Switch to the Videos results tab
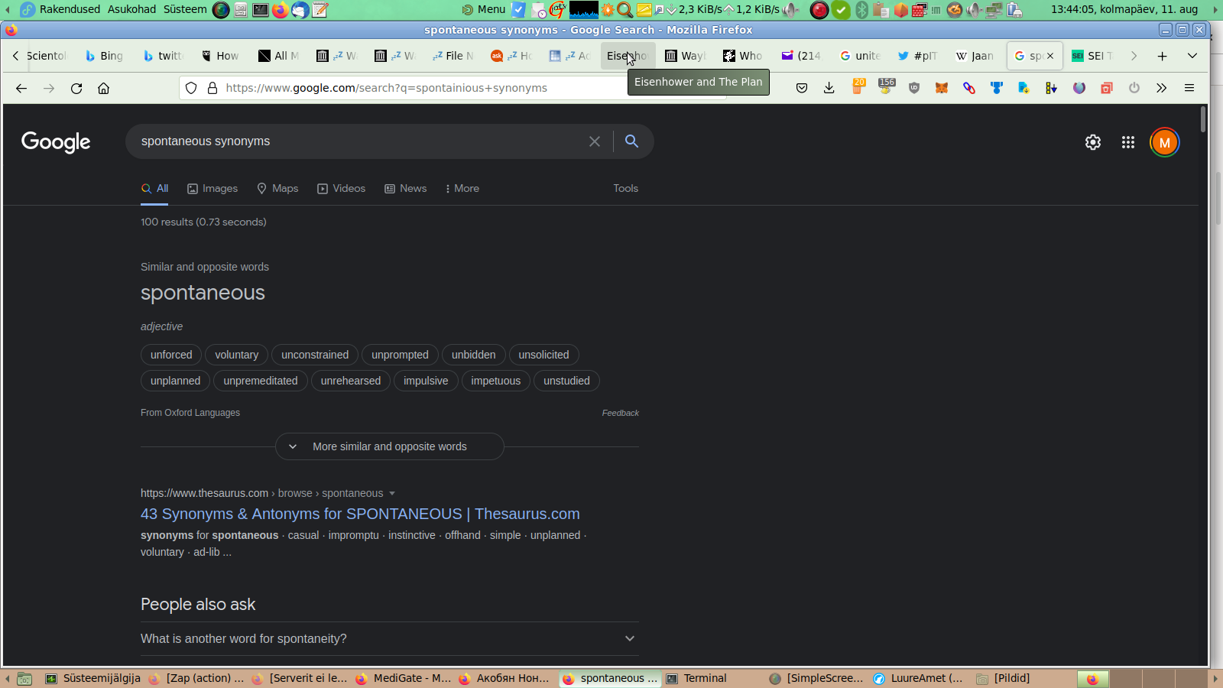Image resolution: width=1223 pixels, height=688 pixels. 342,188
